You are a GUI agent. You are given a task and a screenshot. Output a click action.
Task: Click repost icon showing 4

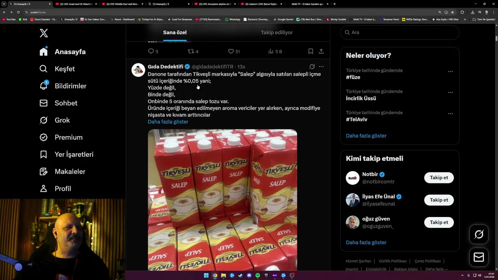point(191,51)
